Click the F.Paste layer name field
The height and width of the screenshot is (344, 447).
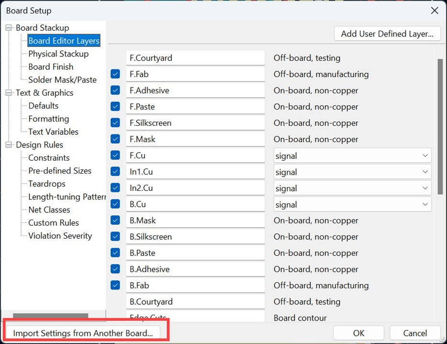tap(195, 107)
